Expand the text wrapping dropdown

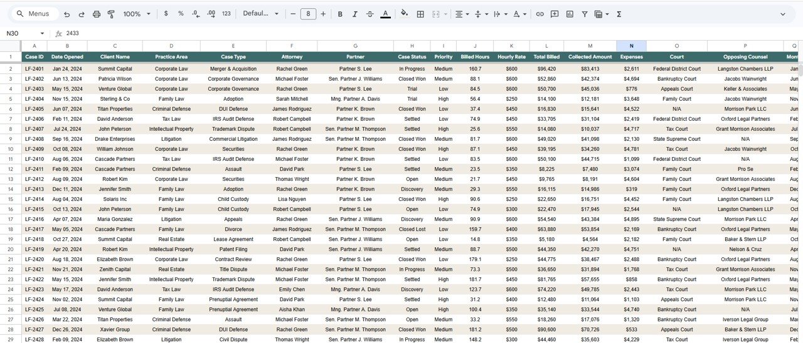(x=506, y=14)
